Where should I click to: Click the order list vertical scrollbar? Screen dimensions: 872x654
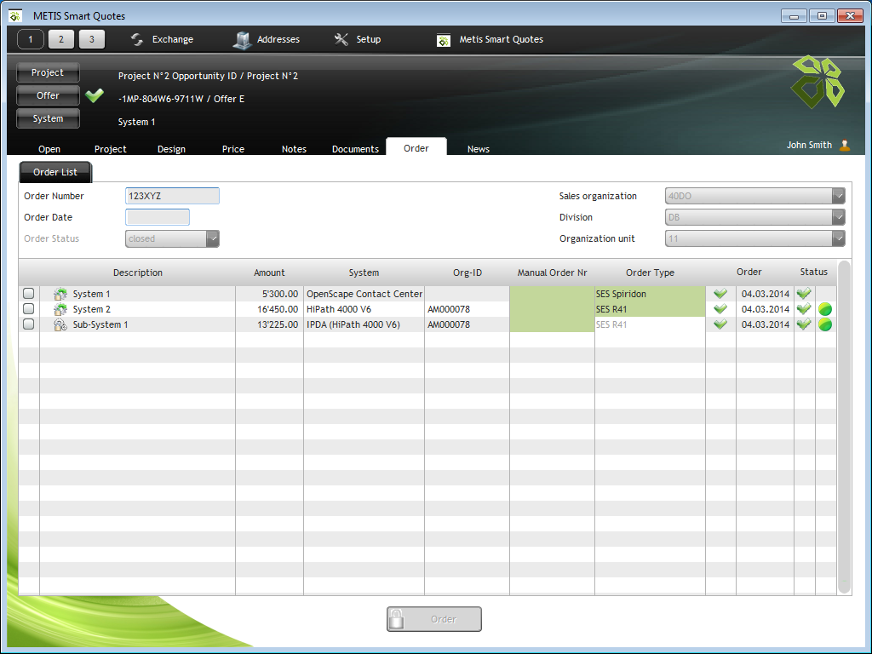(x=844, y=427)
